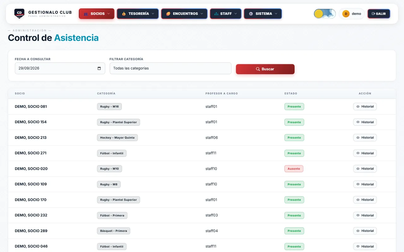Screen dimensions: 404x252
Task: Click the eye icon for SOCIO 170
Action: 358,200
